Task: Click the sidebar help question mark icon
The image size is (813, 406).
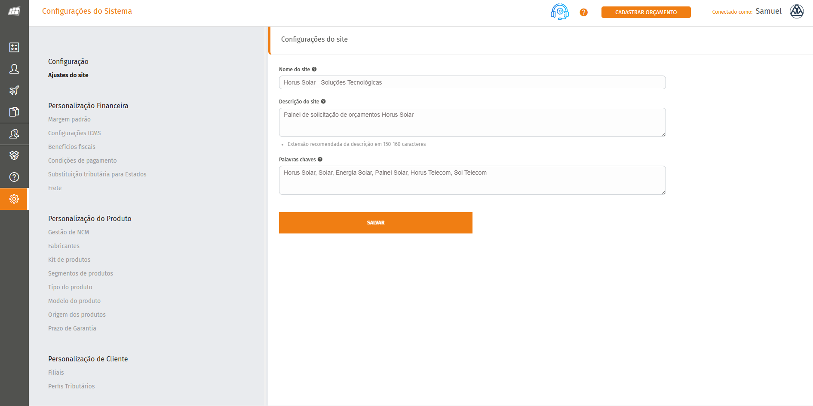Action: click(14, 177)
